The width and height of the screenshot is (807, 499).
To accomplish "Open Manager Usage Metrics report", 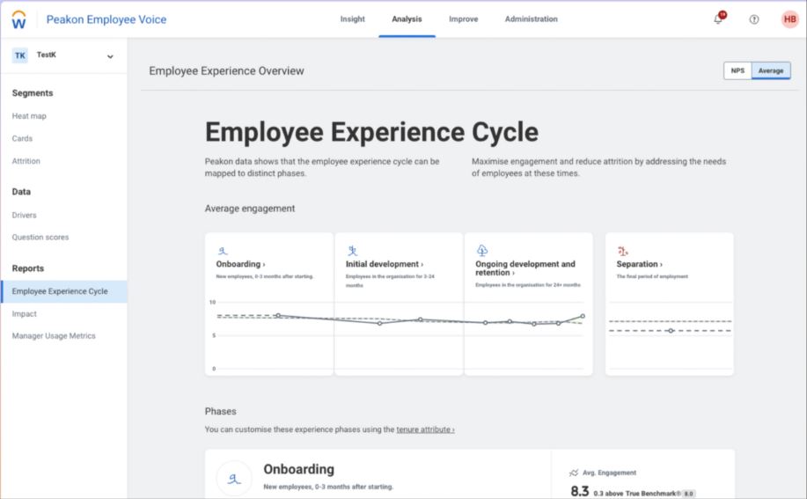I will click(x=54, y=336).
